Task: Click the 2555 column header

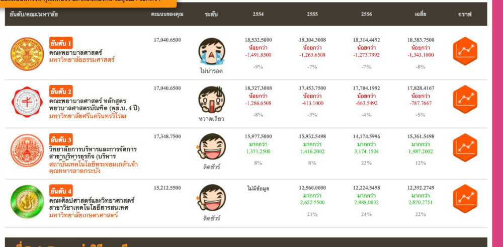Action: [312, 14]
